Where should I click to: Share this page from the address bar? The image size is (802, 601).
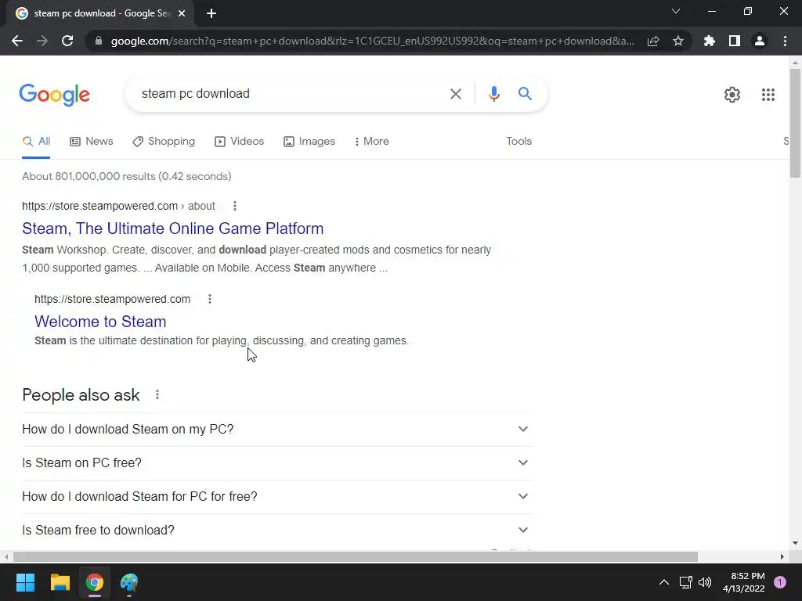(x=653, y=41)
